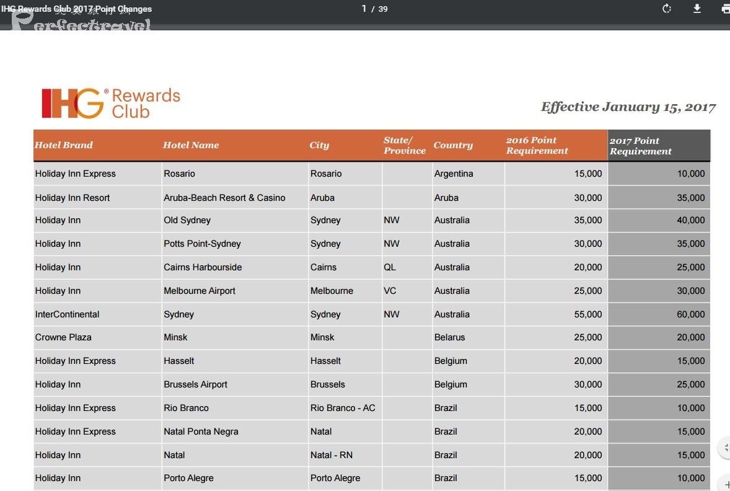Click the 'Potts Point-Sydney' hotel name
This screenshot has height=491, width=730.
coord(202,244)
